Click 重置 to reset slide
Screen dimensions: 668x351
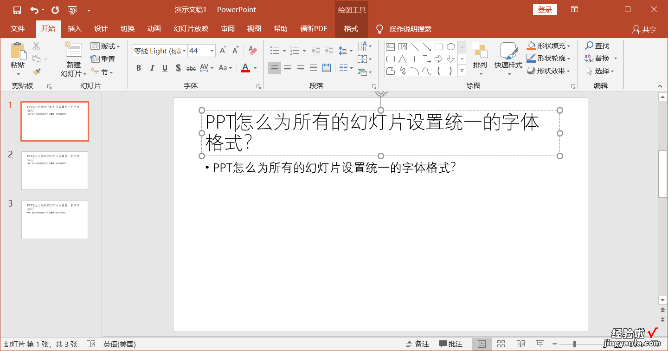[103, 59]
